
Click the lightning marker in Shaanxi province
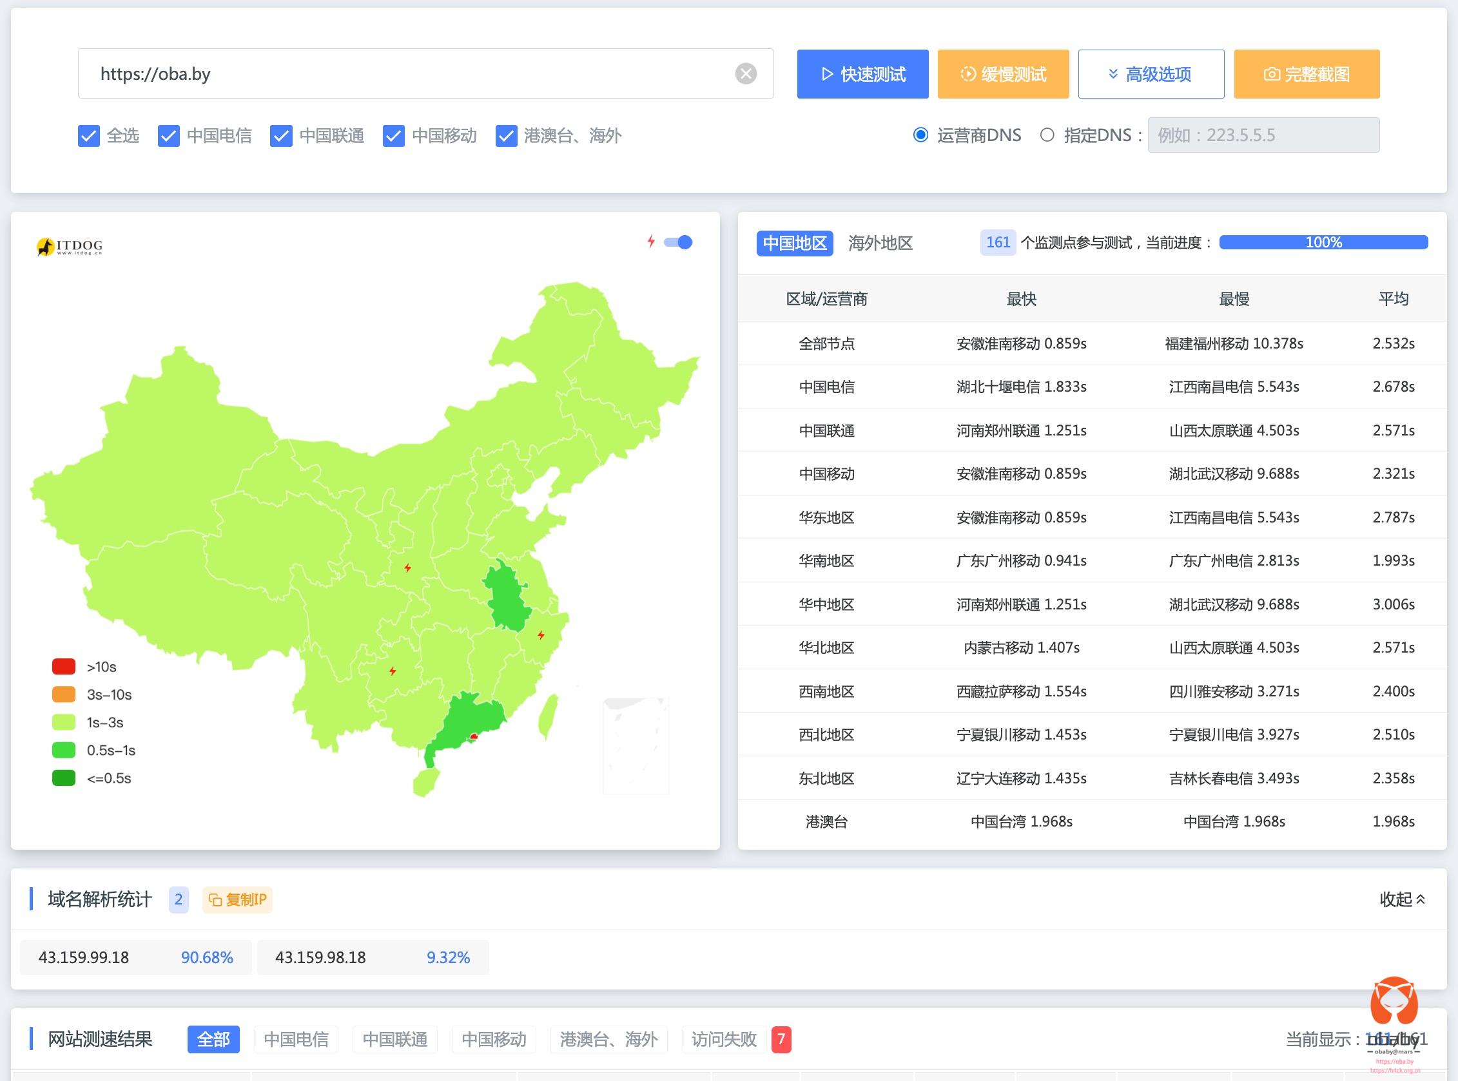[x=407, y=568]
